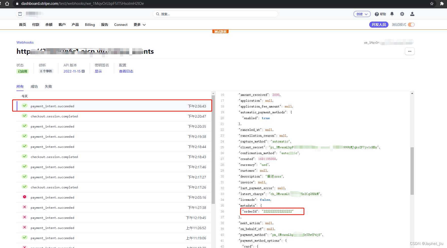The width and height of the screenshot is (447, 248).
Task: Click the "amount_received": 2000 JSON line
Action: point(259,95)
